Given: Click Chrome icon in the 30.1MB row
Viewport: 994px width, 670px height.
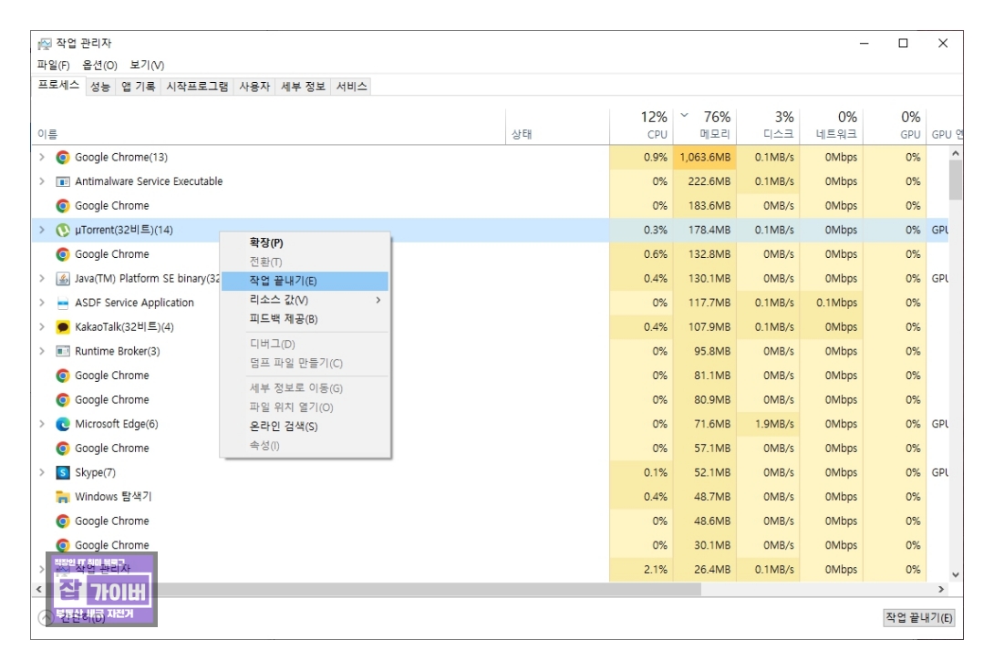Looking at the screenshot, I should tap(63, 545).
